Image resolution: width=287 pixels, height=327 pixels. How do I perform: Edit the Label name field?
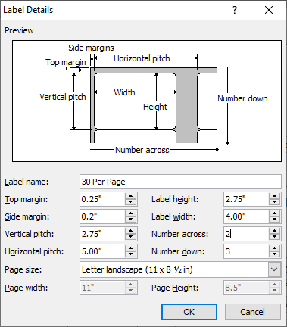(x=180, y=182)
